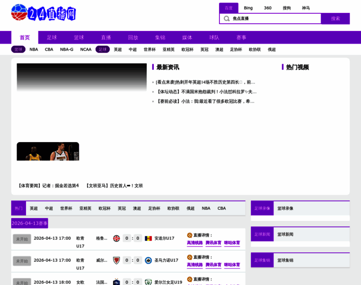Open 俄超 in sub navigation
This screenshot has width=361, height=285.
tap(272, 49)
